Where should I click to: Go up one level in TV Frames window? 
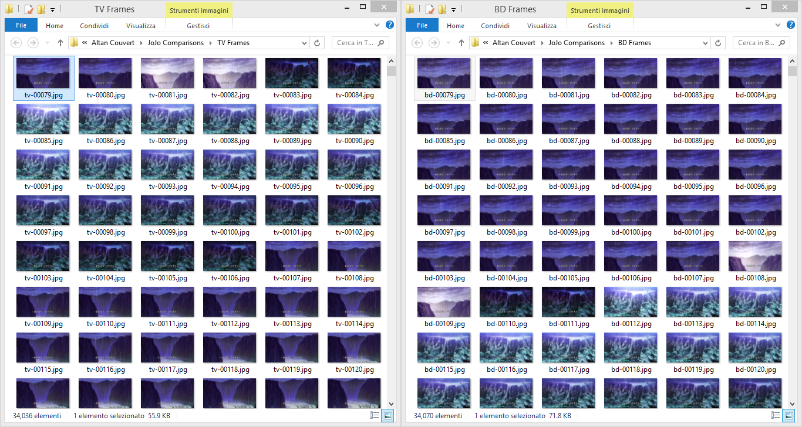pyautogui.click(x=60, y=43)
